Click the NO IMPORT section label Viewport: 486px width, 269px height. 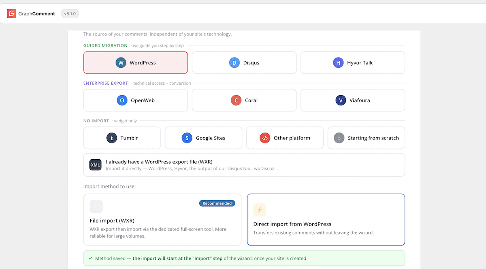(x=96, y=121)
